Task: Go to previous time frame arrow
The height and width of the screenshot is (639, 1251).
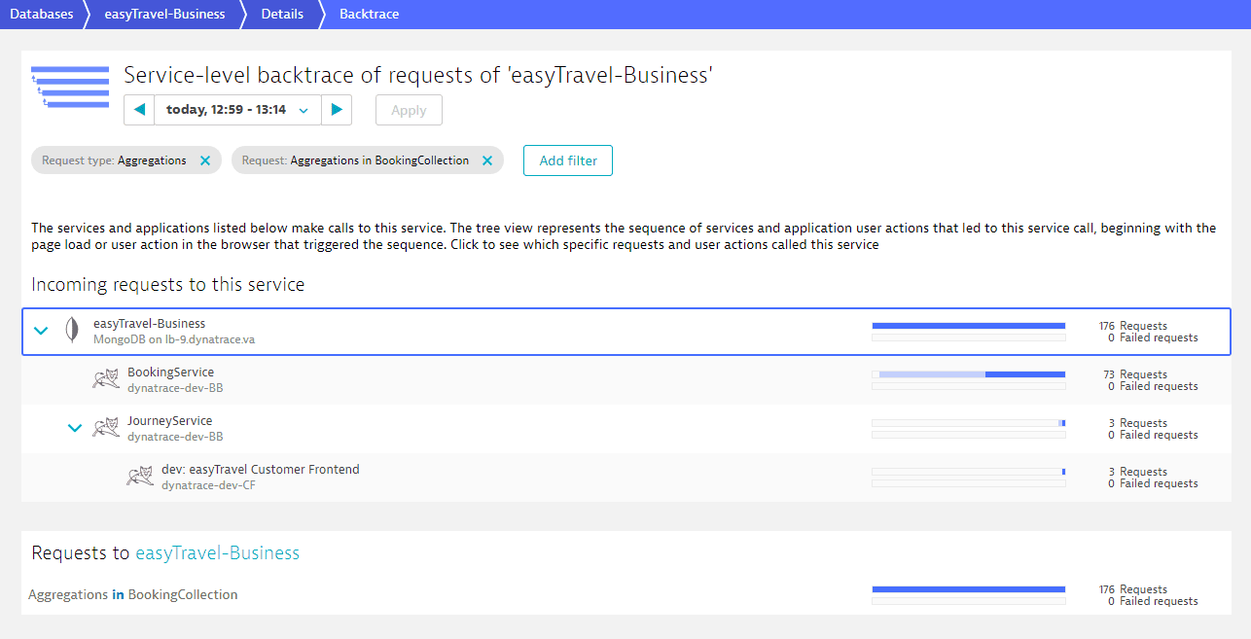Action: 139,110
